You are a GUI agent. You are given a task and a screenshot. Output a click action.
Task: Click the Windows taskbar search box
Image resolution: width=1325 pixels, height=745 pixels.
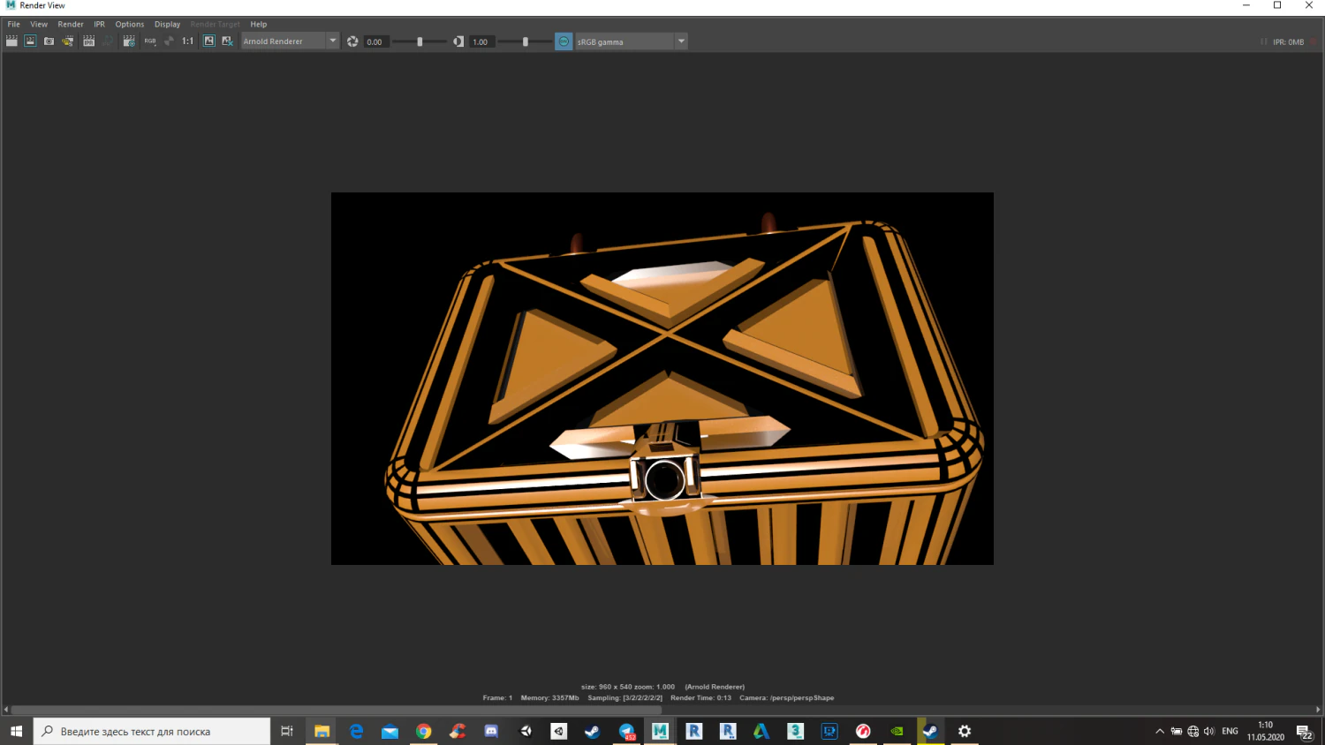152,731
